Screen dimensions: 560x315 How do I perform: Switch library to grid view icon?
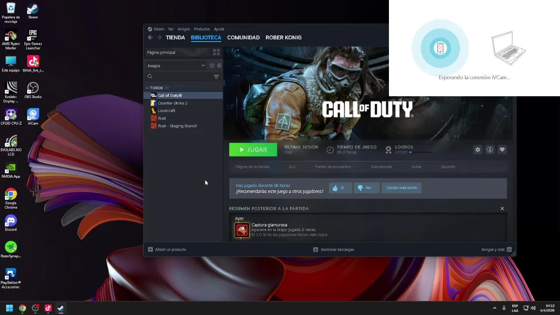(x=216, y=52)
